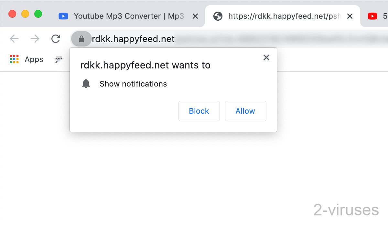Close the Youtube Mp3 Converter tab
This screenshot has width=388, height=226.
pos(195,16)
